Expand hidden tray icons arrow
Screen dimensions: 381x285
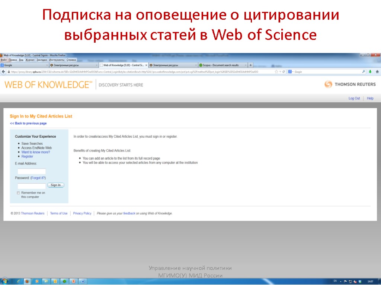[341, 282]
